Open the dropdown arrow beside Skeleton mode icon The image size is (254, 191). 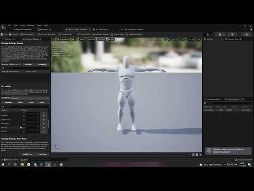pos(212,34)
